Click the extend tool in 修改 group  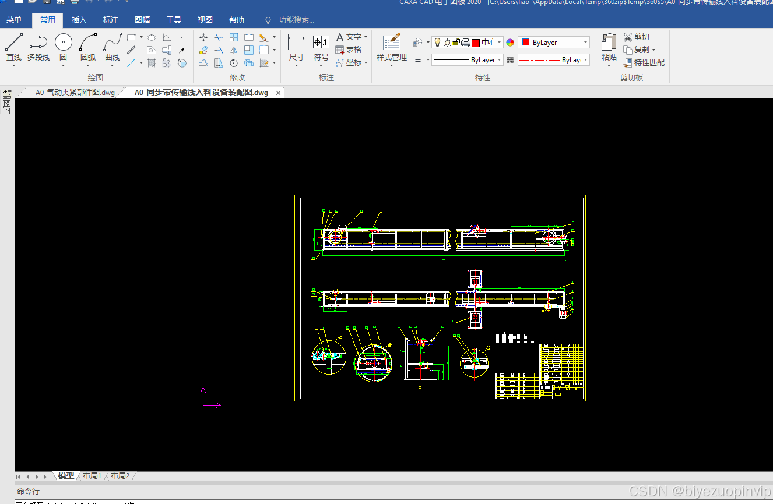coord(219,50)
